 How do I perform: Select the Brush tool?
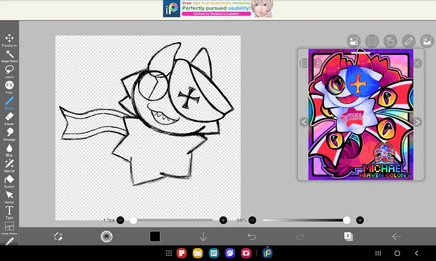pos(9,103)
